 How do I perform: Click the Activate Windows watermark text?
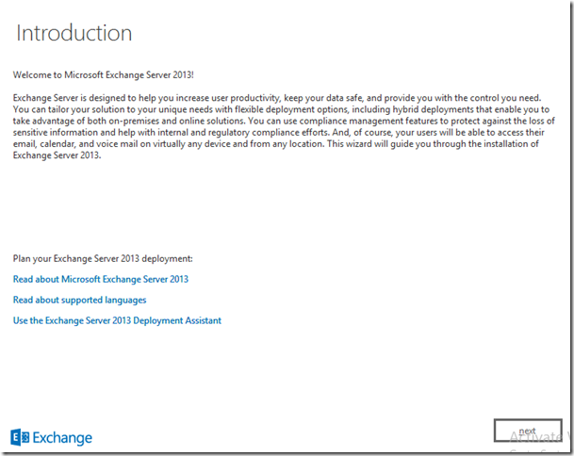point(542,435)
